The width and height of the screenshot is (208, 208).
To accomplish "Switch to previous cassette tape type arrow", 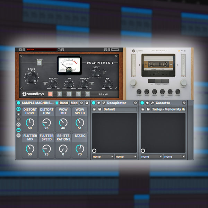I will pyautogui.click(x=139, y=65).
